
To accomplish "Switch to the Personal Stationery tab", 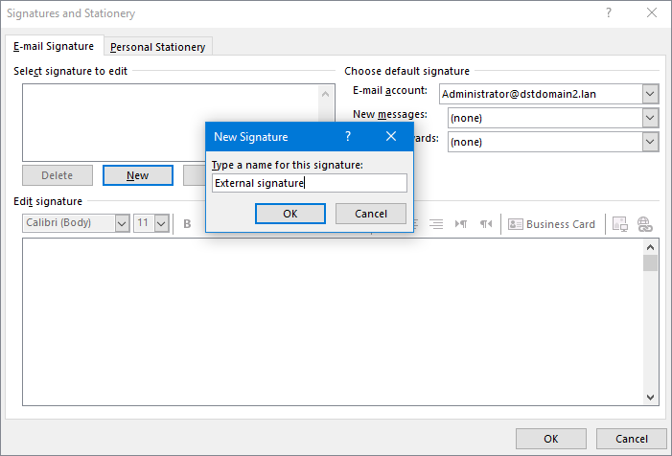I will pos(160,47).
